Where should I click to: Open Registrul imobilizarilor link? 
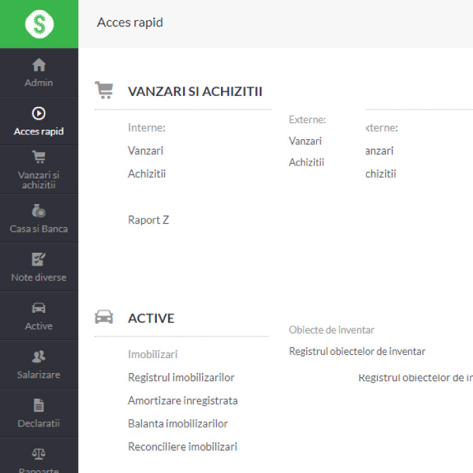point(181,378)
